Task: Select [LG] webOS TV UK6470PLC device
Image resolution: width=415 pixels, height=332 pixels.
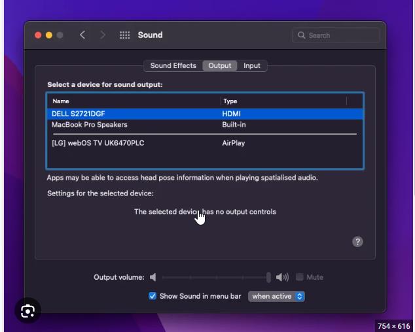Action: (x=205, y=143)
